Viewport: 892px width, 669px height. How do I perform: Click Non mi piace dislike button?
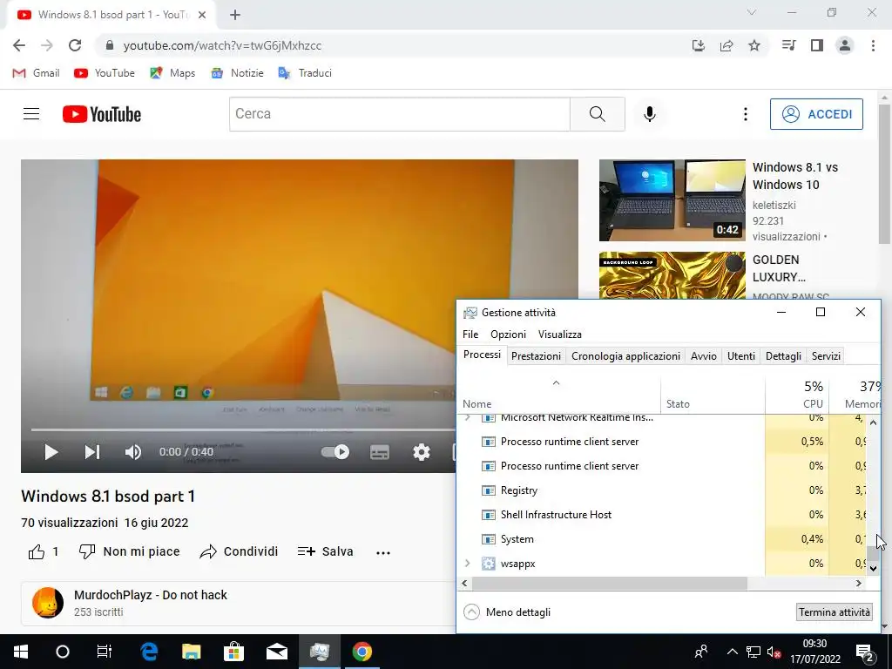tap(129, 551)
